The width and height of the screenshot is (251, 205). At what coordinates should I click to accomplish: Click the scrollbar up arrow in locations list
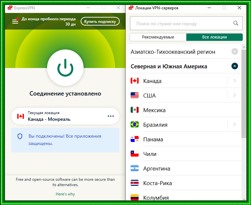tap(244, 47)
